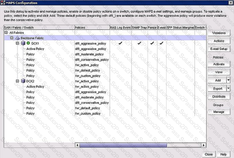Click the Add policy button
234x158 pixels.
(218, 80)
